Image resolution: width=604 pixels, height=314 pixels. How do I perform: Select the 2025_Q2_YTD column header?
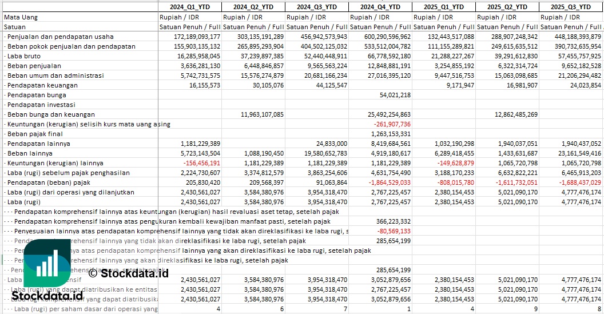[507, 7]
